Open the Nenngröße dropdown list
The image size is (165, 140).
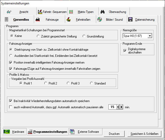pos(149,36)
